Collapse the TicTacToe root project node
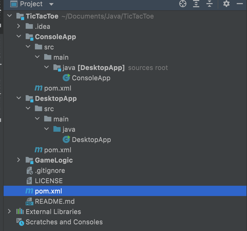Screen dimensions: 247x231 [9, 15]
